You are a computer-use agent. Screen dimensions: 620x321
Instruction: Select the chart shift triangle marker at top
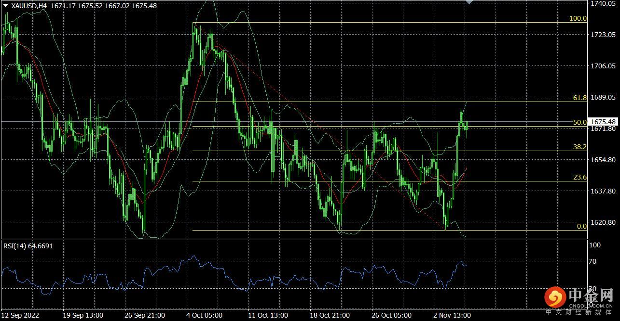click(469, 2)
